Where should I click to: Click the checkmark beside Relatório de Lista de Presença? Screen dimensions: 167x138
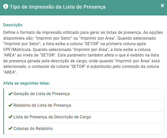[x=10, y=105]
